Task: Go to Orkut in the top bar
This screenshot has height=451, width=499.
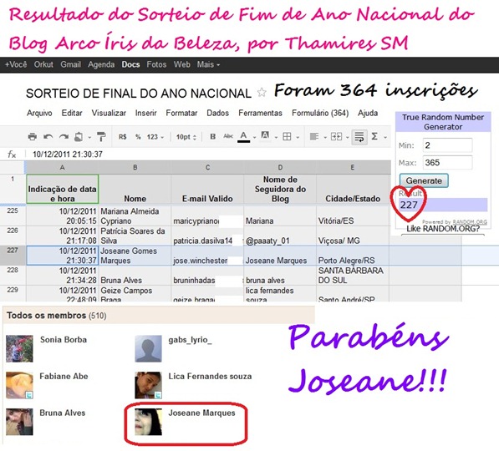Action: point(43,64)
